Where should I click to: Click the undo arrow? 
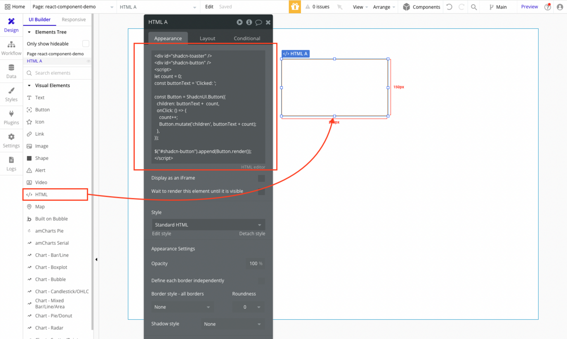(449, 7)
